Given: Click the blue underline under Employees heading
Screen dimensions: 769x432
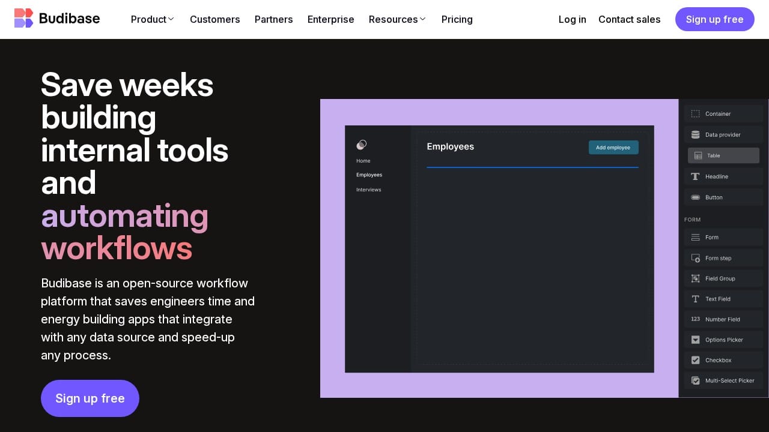Looking at the screenshot, I should point(532,167).
